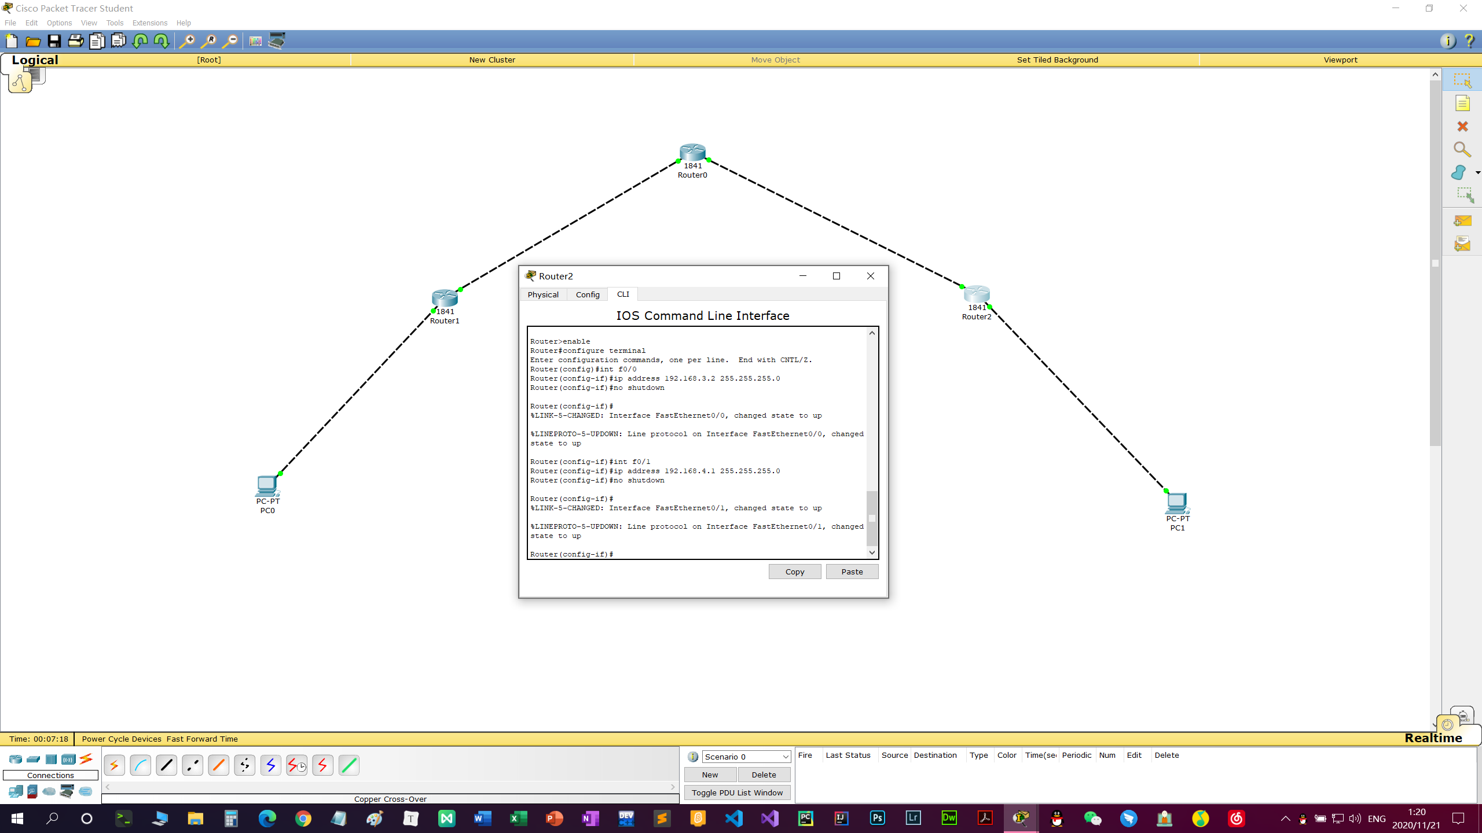
Task: Click the Paste toolbar icon
Action: (119, 41)
